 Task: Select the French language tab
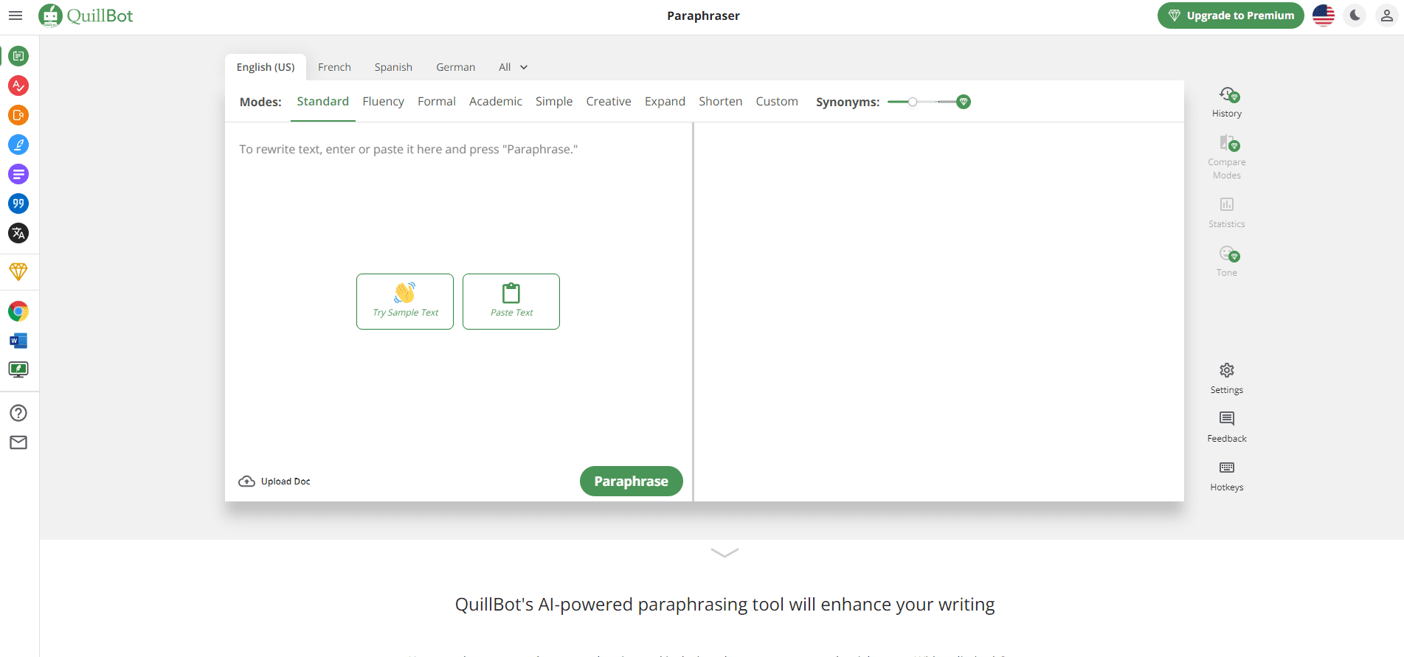coord(334,67)
